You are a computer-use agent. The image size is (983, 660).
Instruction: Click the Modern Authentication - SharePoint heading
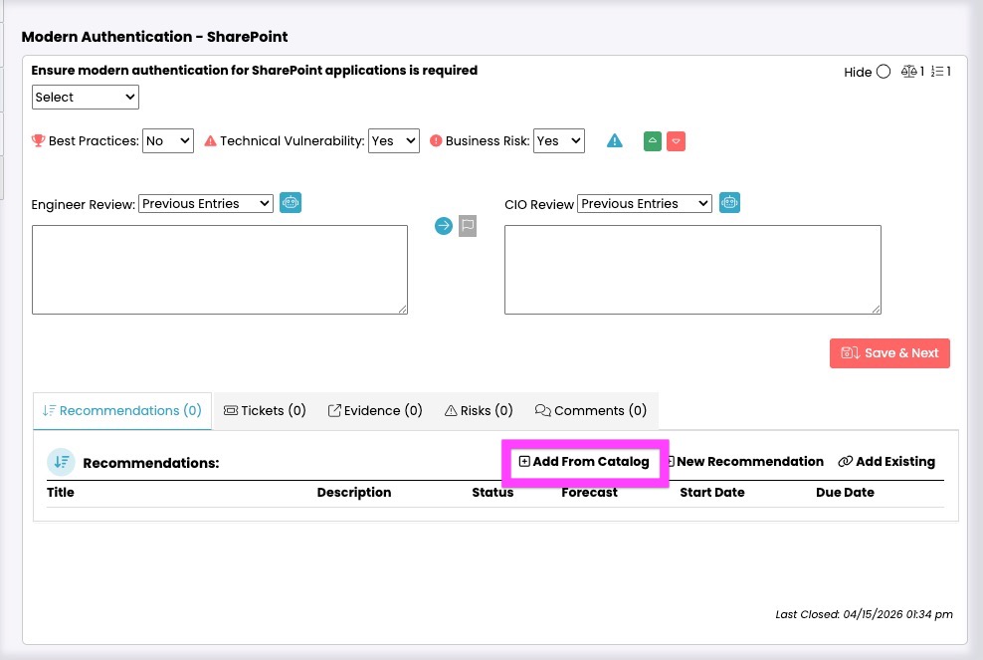tap(155, 37)
